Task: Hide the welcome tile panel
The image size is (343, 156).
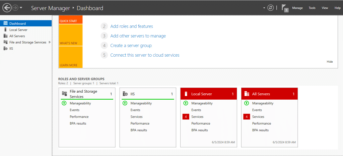Action: click(330, 62)
